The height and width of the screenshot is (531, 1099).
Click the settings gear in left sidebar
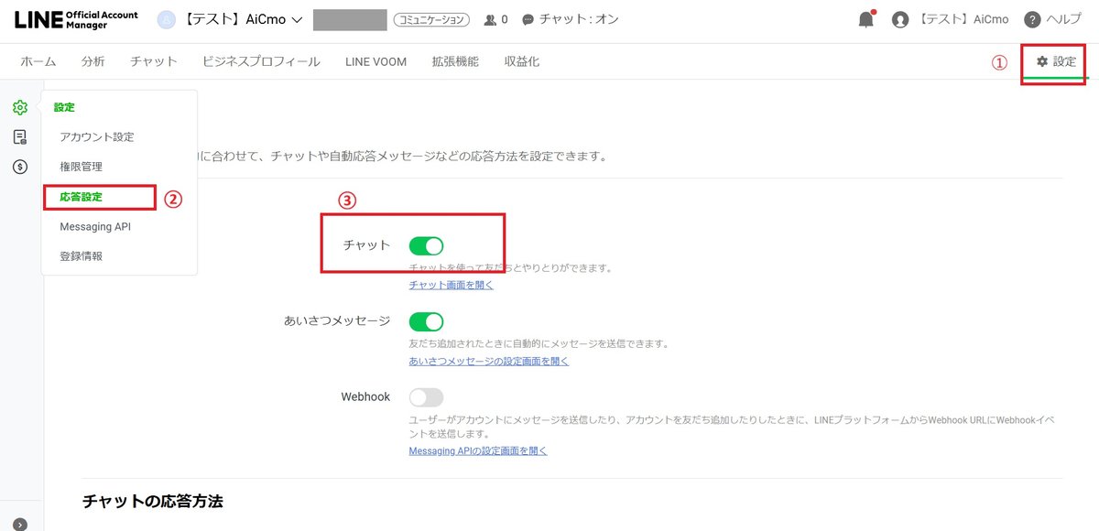click(x=20, y=107)
